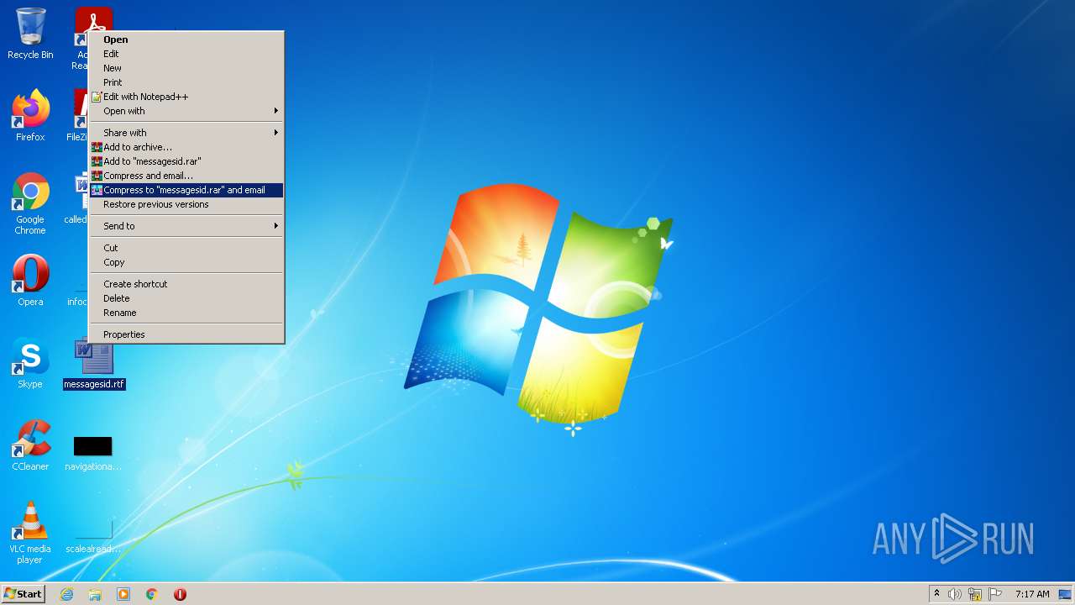Open the Action Center flag icon
The width and height of the screenshot is (1075, 605).
click(x=995, y=594)
